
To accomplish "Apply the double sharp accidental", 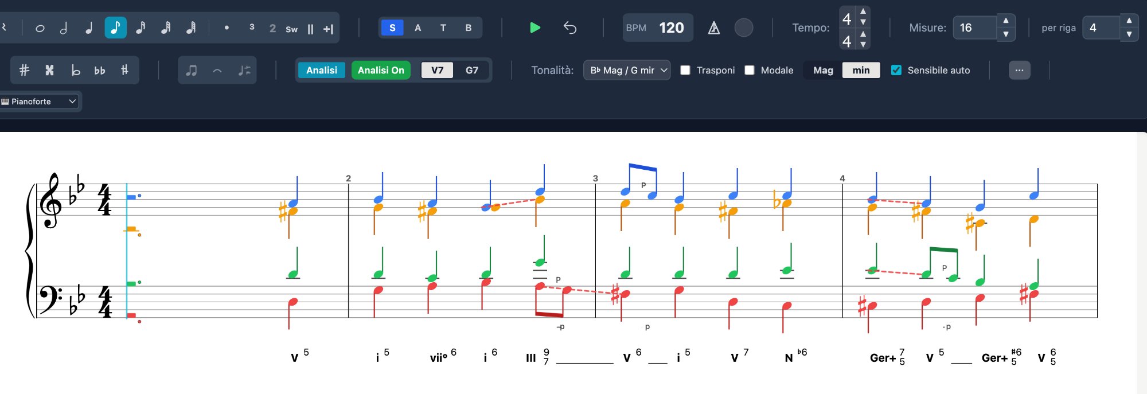I will pos(49,70).
